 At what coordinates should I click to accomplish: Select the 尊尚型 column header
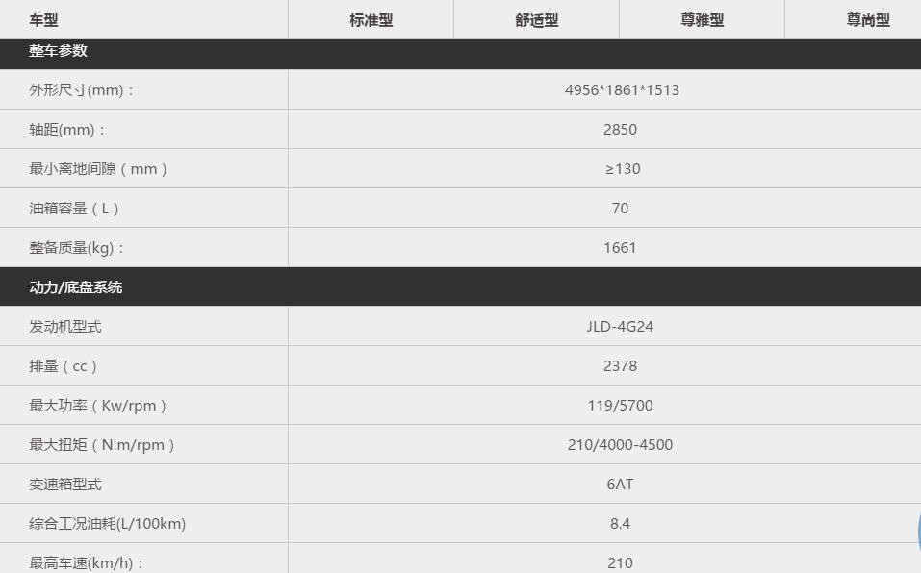click(867, 20)
